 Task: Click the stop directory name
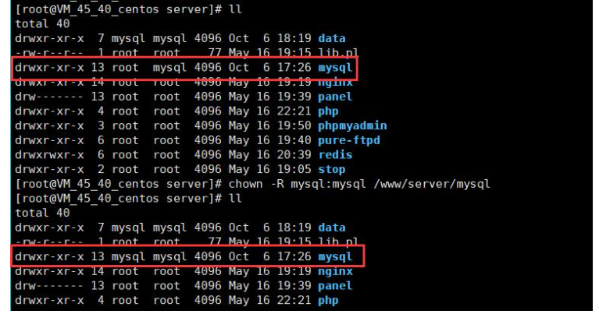pos(331,169)
